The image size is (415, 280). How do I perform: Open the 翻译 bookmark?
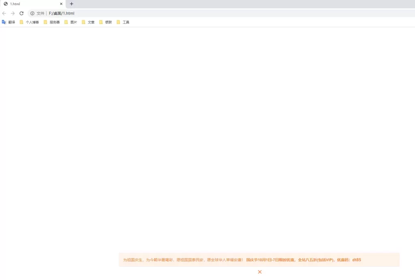click(9, 22)
